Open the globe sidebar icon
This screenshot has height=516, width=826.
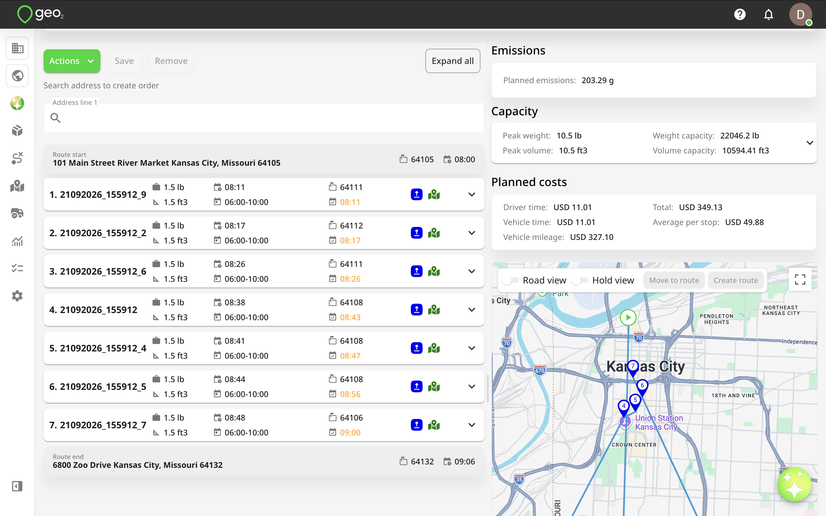tap(17, 76)
